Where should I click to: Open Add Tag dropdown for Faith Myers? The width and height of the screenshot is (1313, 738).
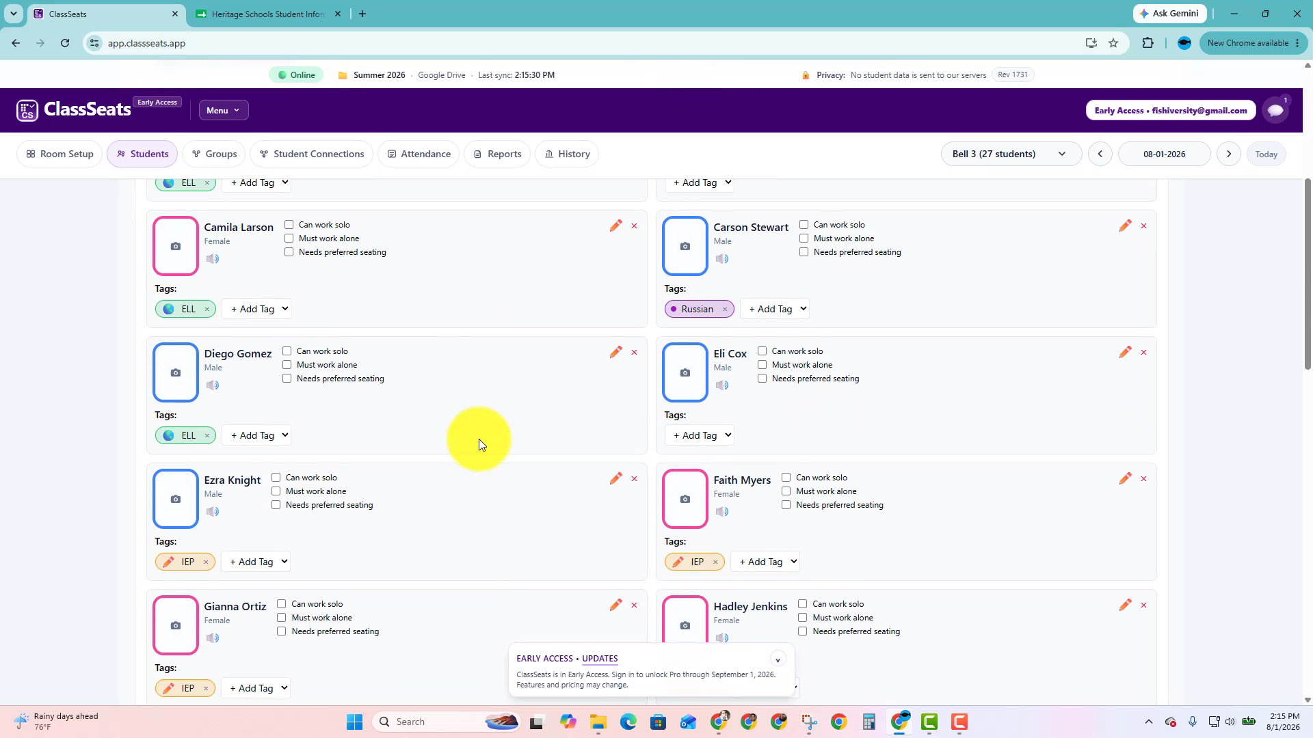point(766,562)
